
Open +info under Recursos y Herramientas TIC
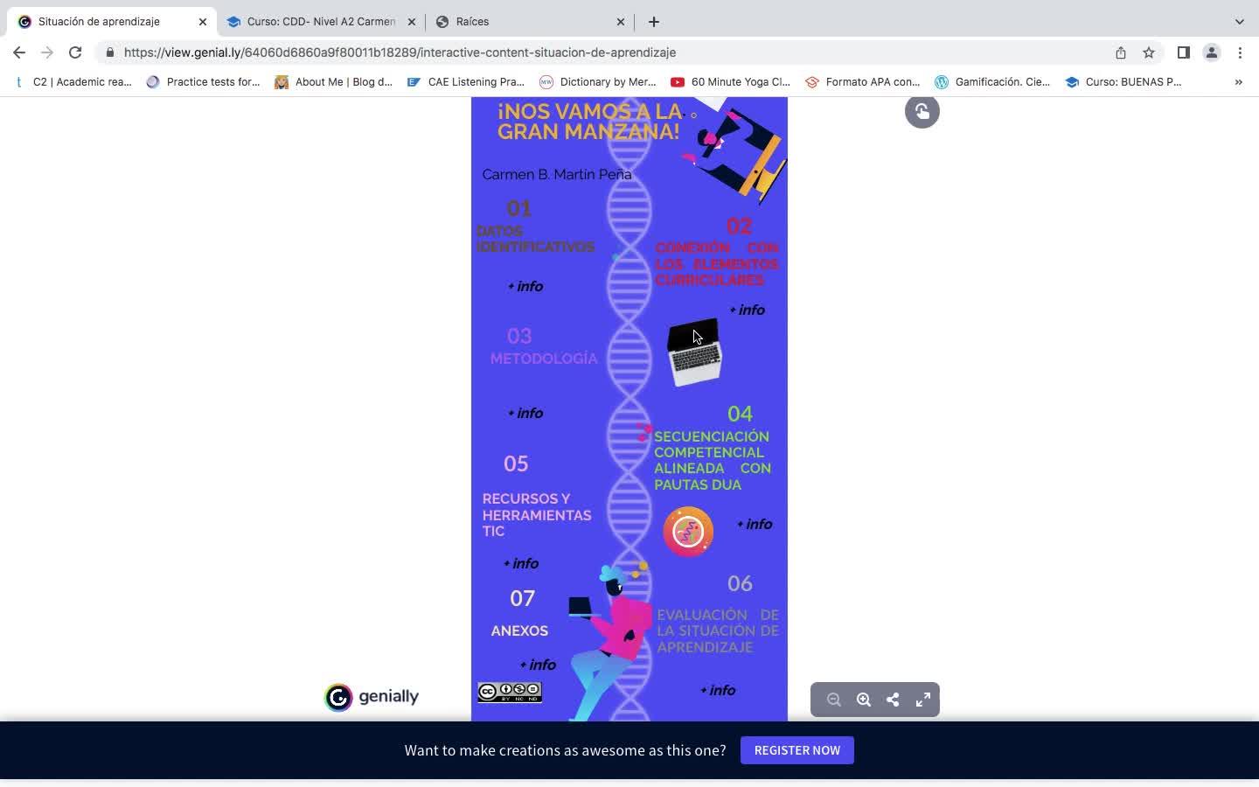(x=521, y=564)
